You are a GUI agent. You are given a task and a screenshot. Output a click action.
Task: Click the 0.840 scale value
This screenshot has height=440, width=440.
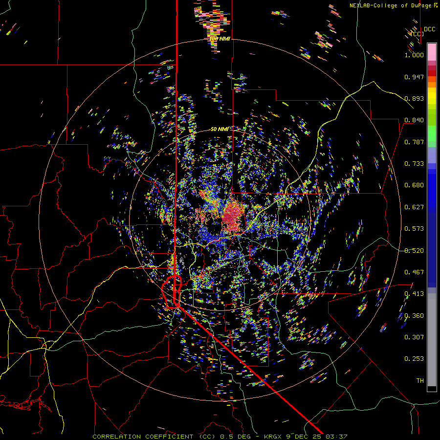tap(414, 120)
